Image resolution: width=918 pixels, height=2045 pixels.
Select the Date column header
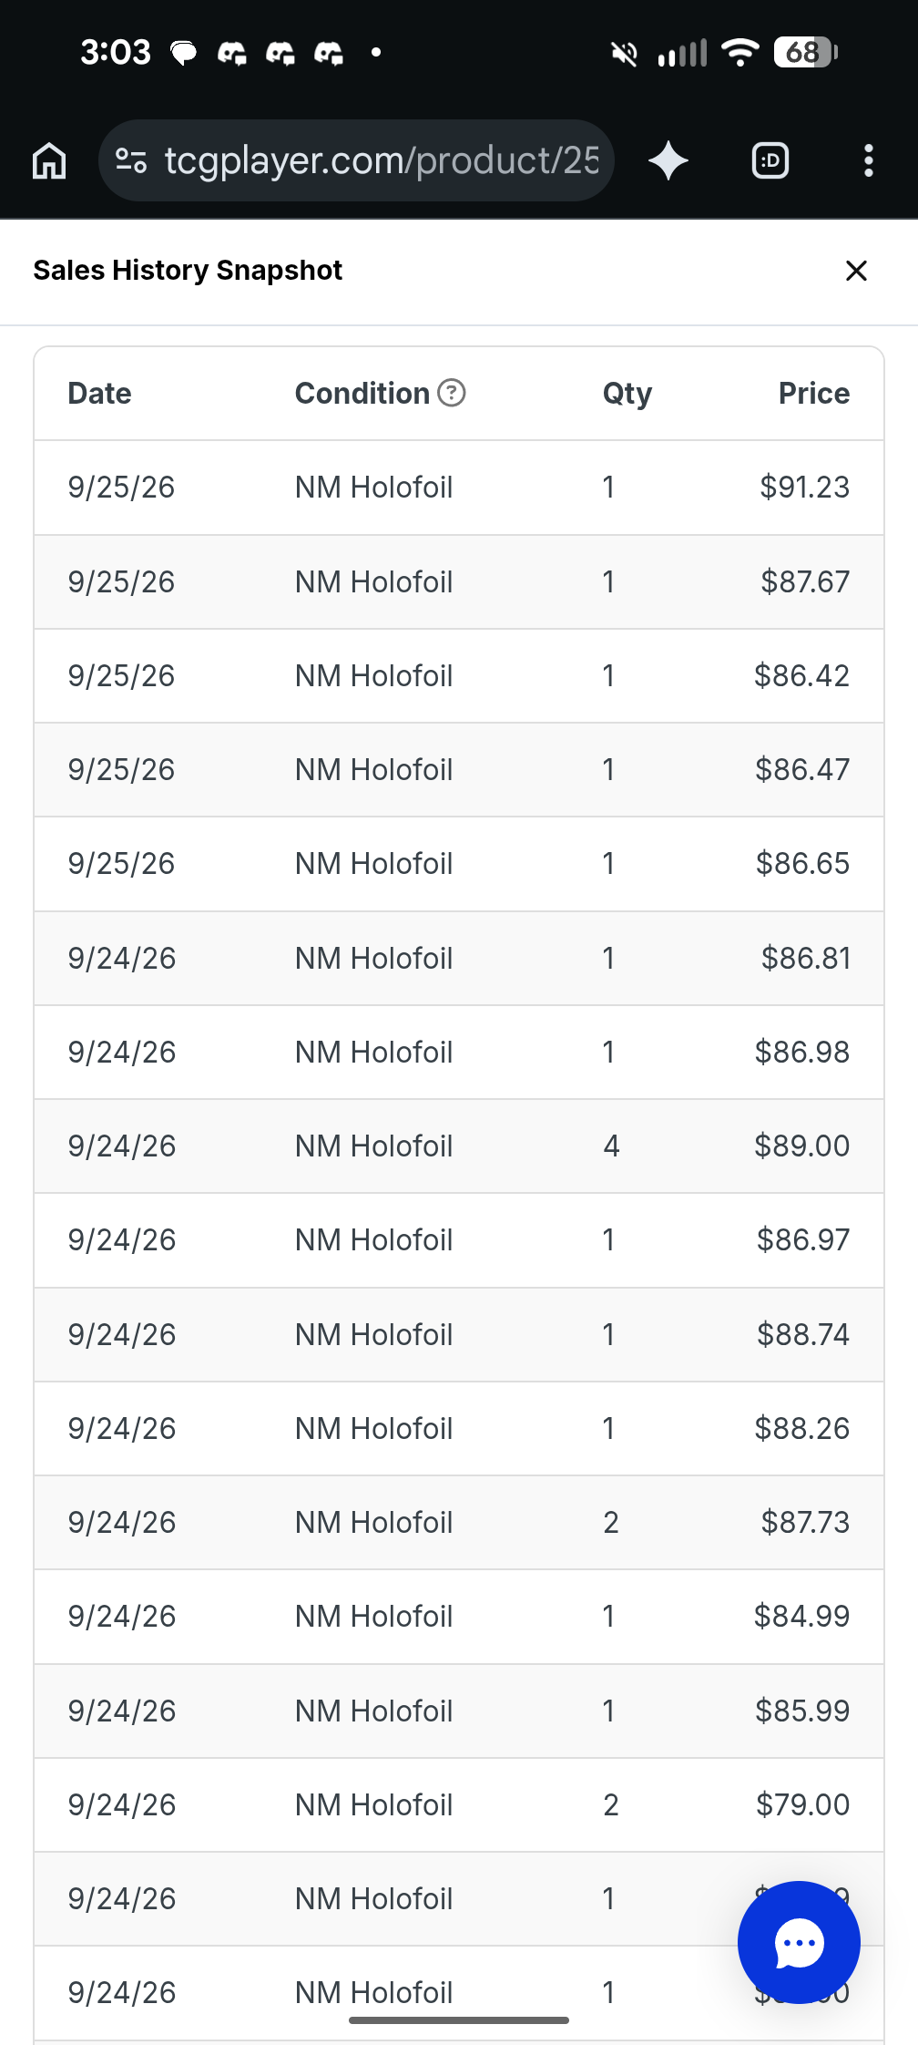point(100,394)
